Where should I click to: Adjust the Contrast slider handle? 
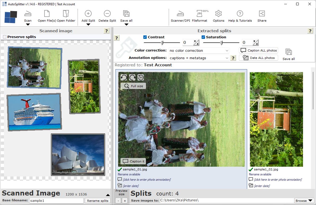[x=162, y=43]
